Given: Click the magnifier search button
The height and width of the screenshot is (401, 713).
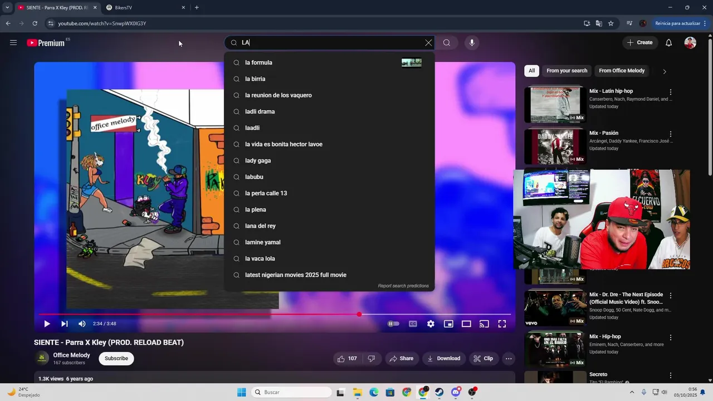Looking at the screenshot, I should (447, 43).
